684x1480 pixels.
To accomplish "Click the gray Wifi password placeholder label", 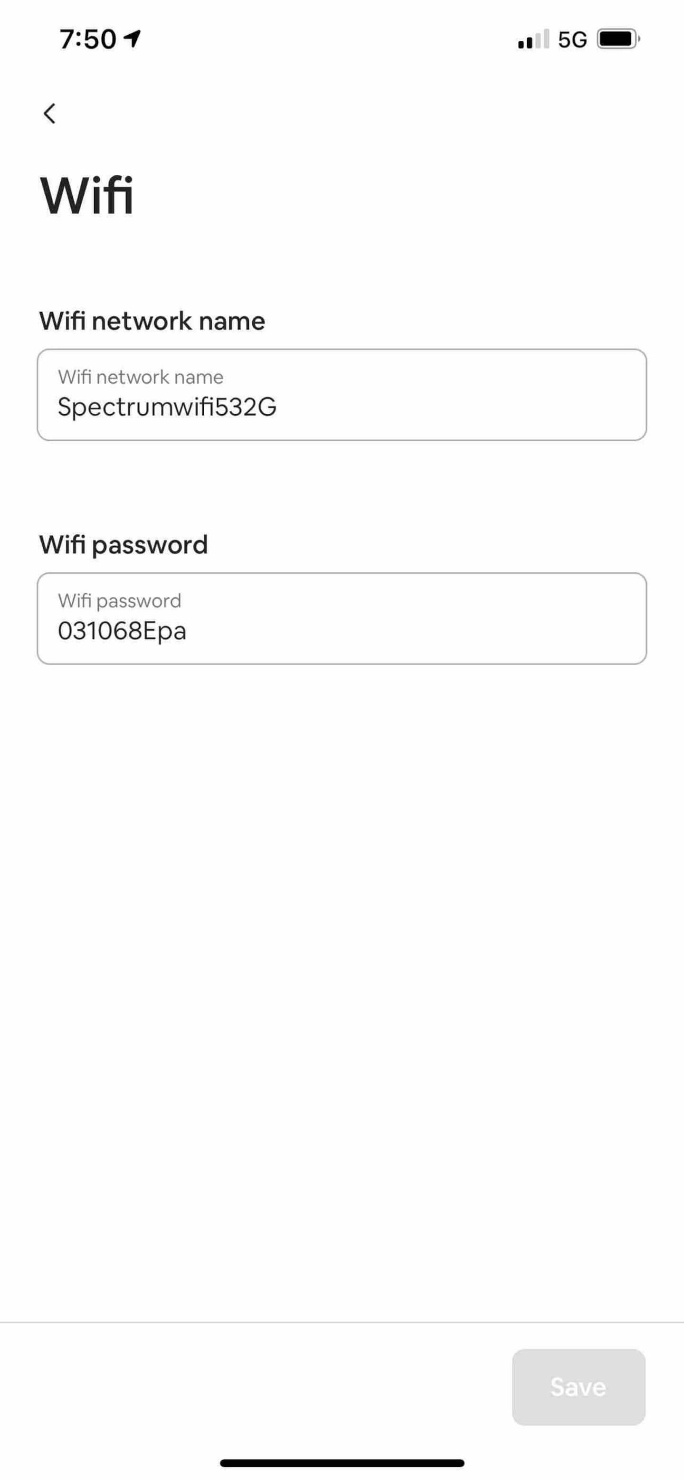I will (120, 601).
